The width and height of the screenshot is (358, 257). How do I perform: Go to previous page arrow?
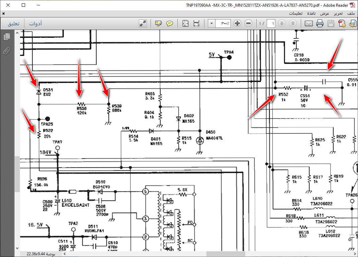pyautogui.click(x=293, y=23)
